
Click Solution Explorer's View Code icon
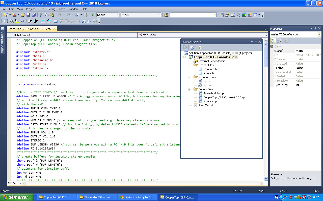click(x=200, y=47)
